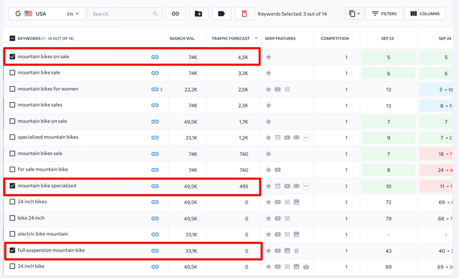
Task: Click the COLUMNS button
Action: click(x=425, y=13)
